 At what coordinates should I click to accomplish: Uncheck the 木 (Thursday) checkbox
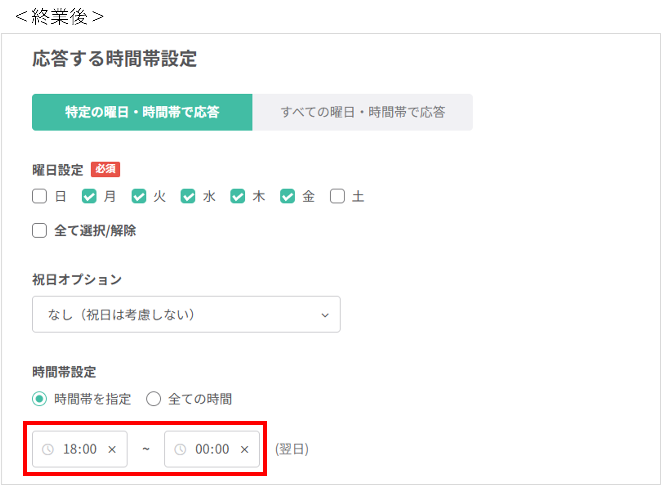[x=238, y=196]
